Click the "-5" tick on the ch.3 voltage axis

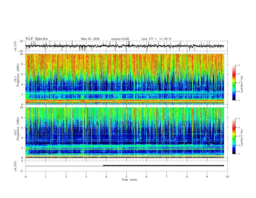coord(22,171)
